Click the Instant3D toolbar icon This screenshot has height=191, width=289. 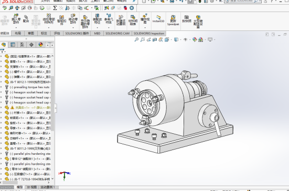tap(158, 19)
